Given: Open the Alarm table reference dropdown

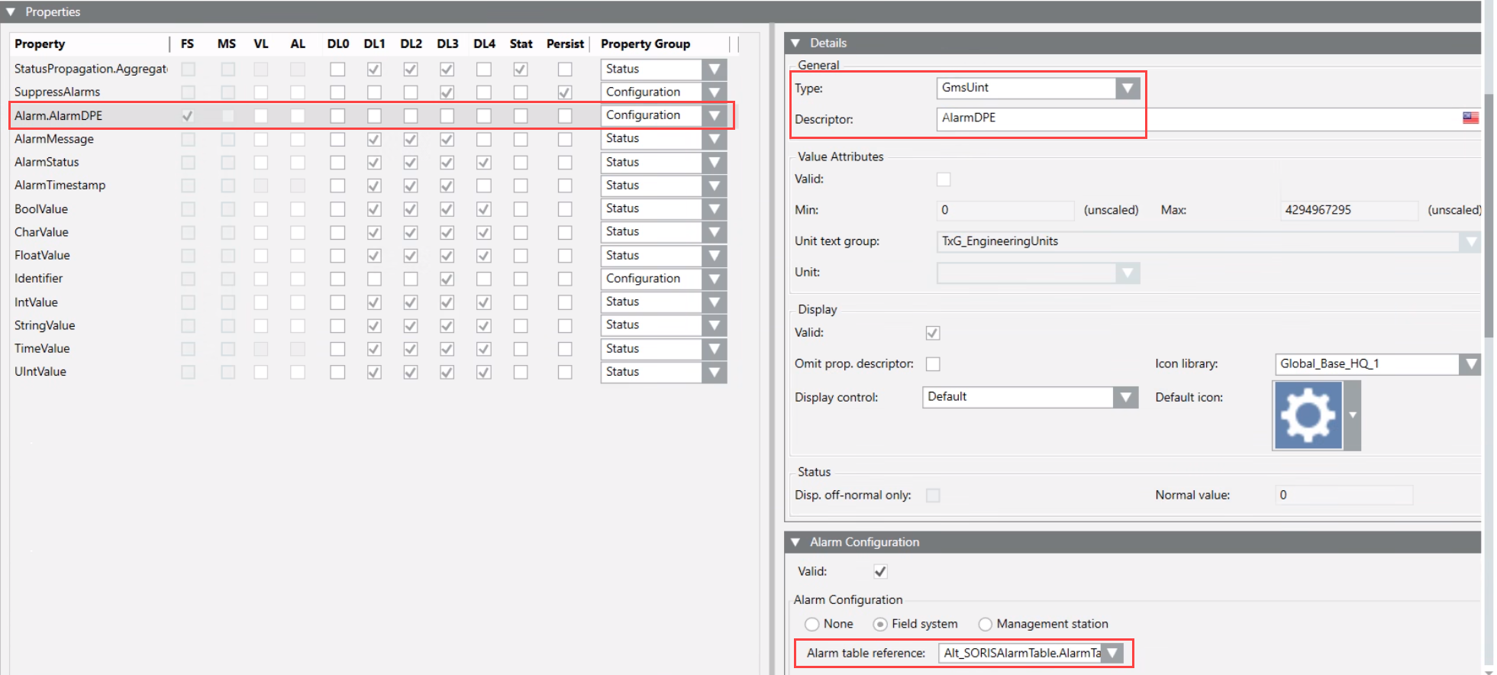Looking at the screenshot, I should click(x=1112, y=654).
